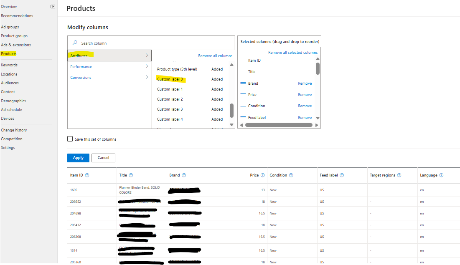Click the attribute list vertical scrollbar thumb
The height and width of the screenshot is (265, 460).
click(231, 111)
